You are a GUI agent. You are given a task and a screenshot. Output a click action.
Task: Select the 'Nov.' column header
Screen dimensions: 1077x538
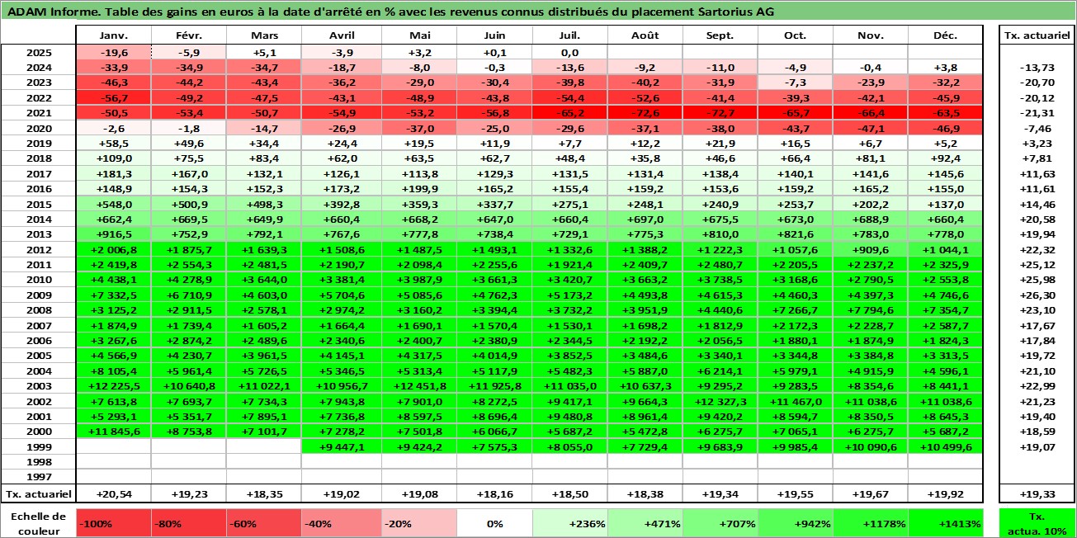point(870,35)
